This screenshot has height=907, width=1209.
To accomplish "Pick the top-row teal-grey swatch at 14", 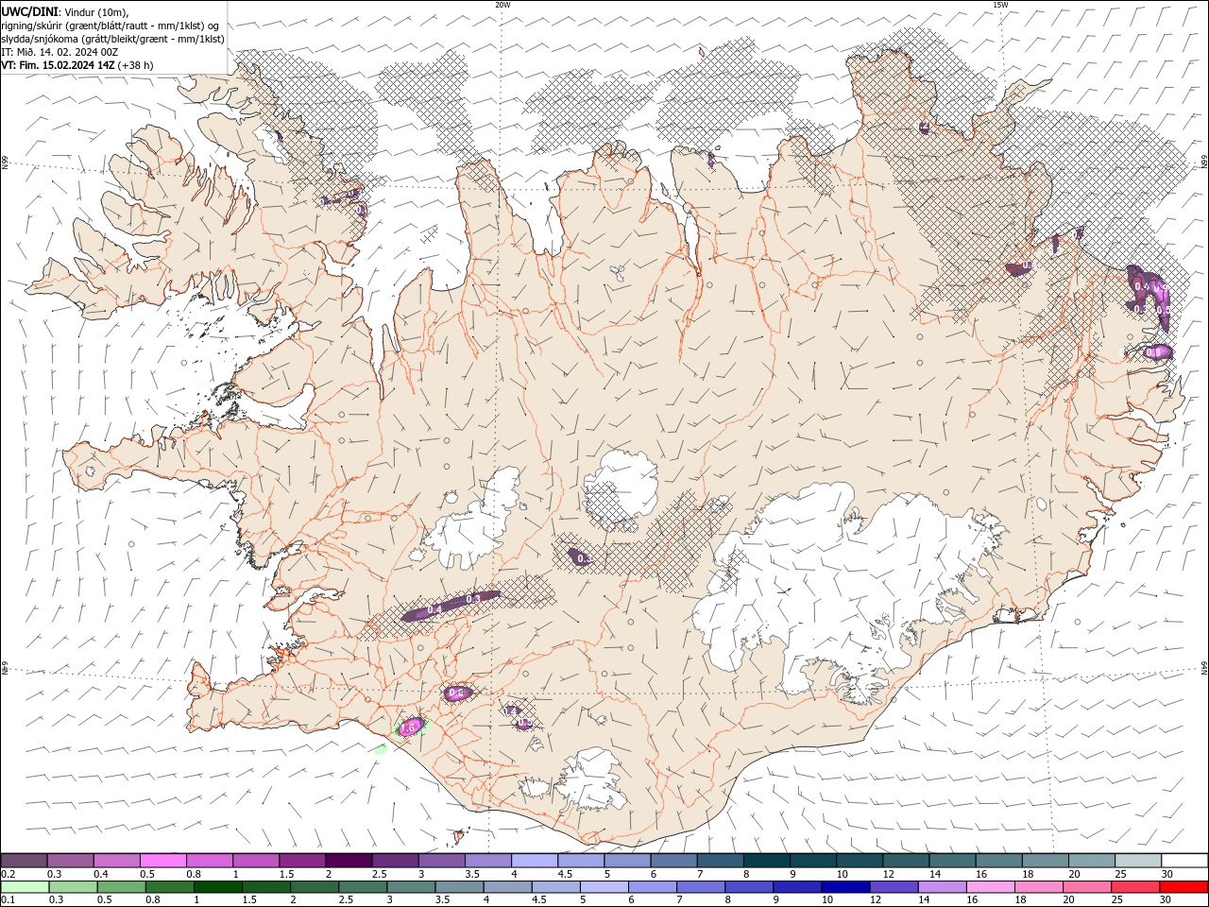I will pyautogui.click(x=952, y=861).
